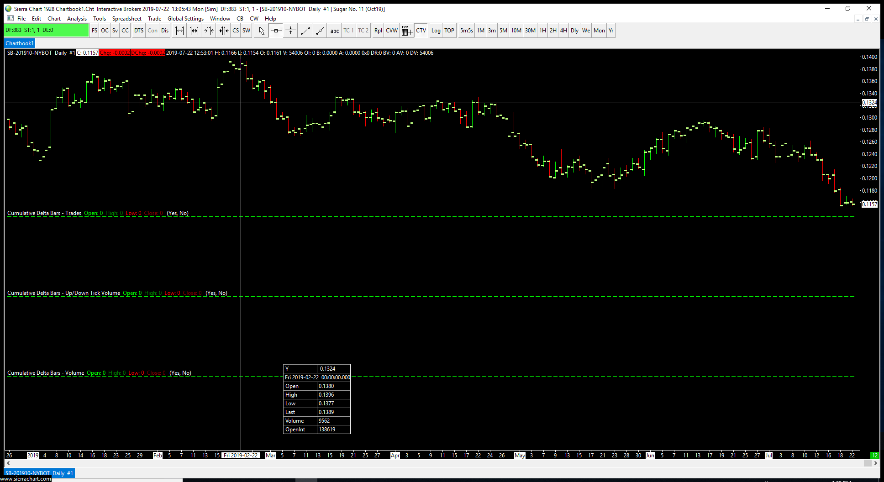The width and height of the screenshot is (884, 482).
Task: Select the abc text drawing tool
Action: pos(335,31)
